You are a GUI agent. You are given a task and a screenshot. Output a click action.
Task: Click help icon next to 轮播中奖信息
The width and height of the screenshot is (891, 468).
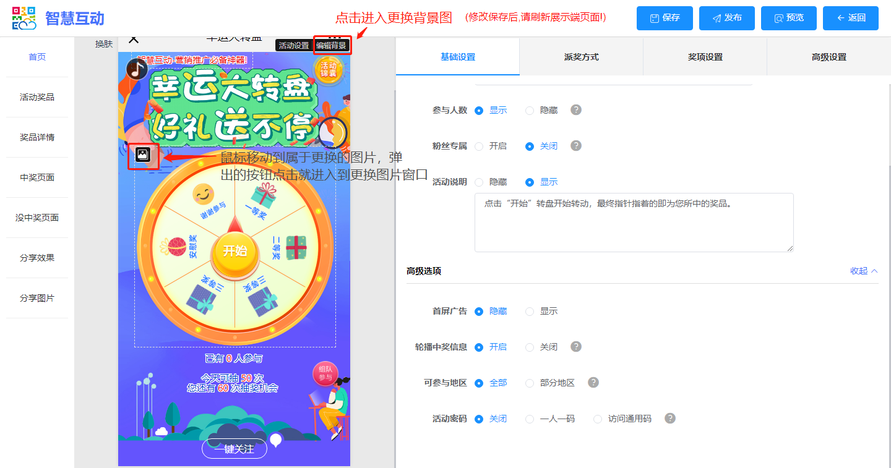(x=576, y=347)
